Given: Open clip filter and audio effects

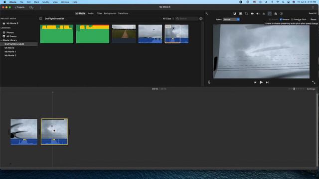Looking at the screenshot, I should click(276, 13).
